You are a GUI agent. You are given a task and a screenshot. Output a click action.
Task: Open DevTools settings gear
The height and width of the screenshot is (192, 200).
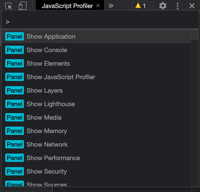click(163, 6)
